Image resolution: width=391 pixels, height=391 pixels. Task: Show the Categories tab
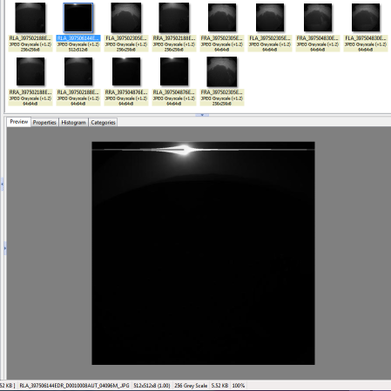point(103,122)
